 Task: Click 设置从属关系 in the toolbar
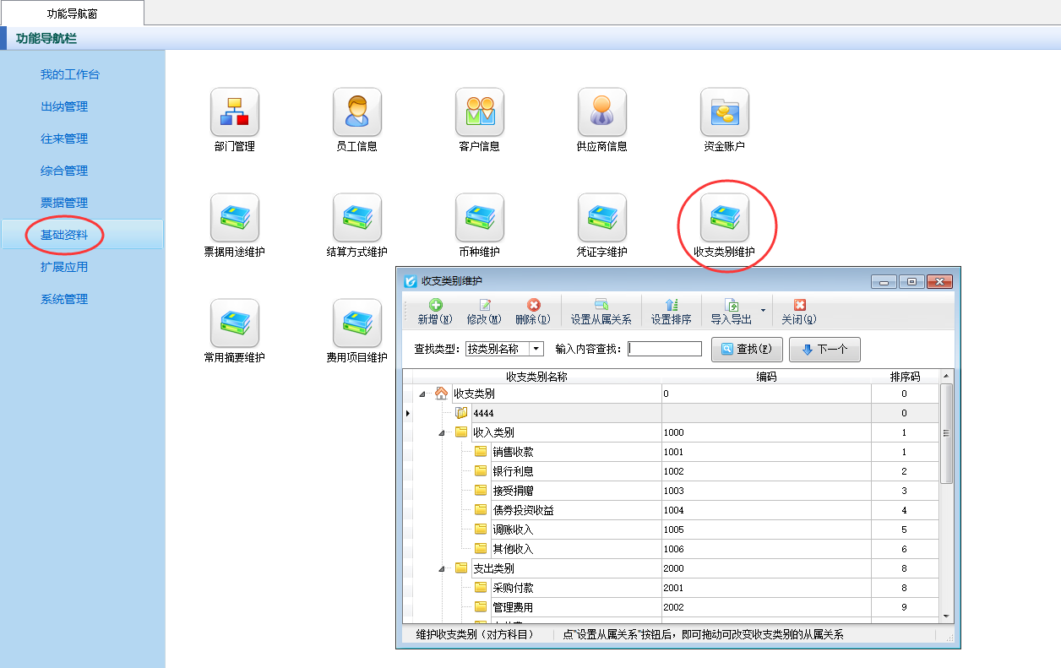point(601,312)
